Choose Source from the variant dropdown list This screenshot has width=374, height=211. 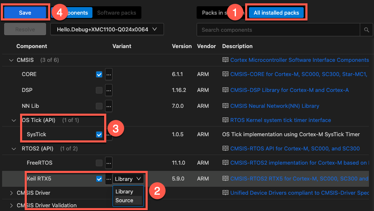pyautogui.click(x=124, y=200)
